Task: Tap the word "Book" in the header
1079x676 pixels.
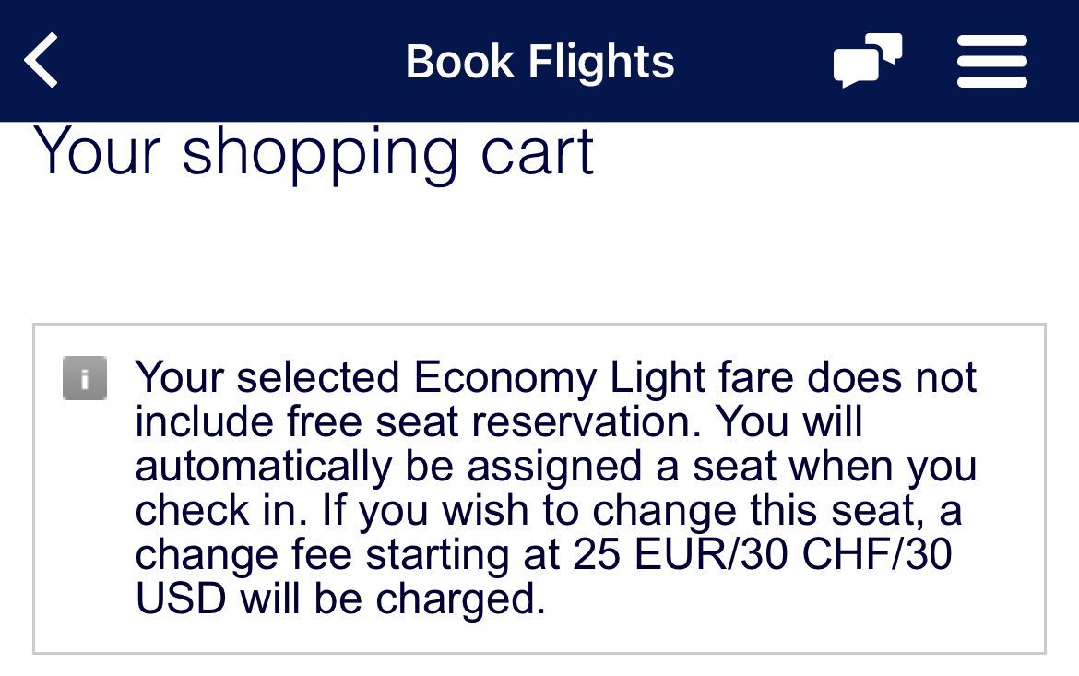Action: click(459, 62)
